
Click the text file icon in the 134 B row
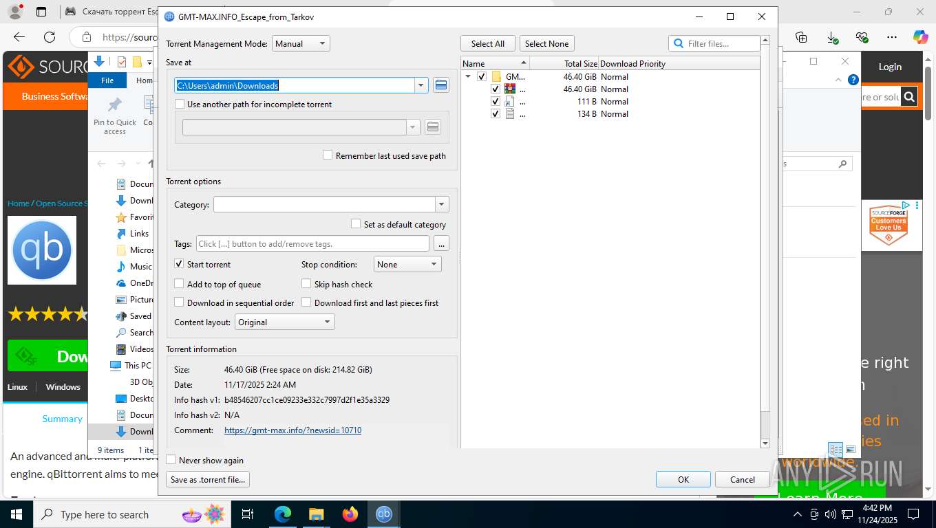pos(510,114)
